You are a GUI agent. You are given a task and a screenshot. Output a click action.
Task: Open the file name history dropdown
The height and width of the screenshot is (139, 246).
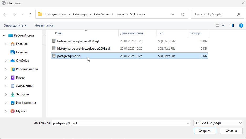tap(187, 123)
